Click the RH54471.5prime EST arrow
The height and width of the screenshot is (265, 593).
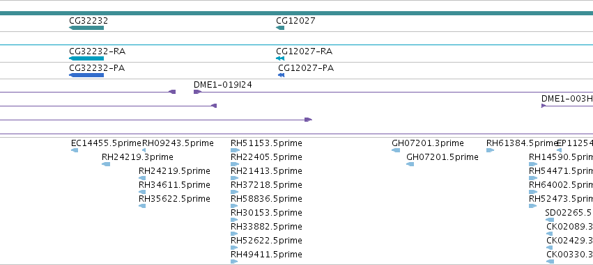coord(533,178)
